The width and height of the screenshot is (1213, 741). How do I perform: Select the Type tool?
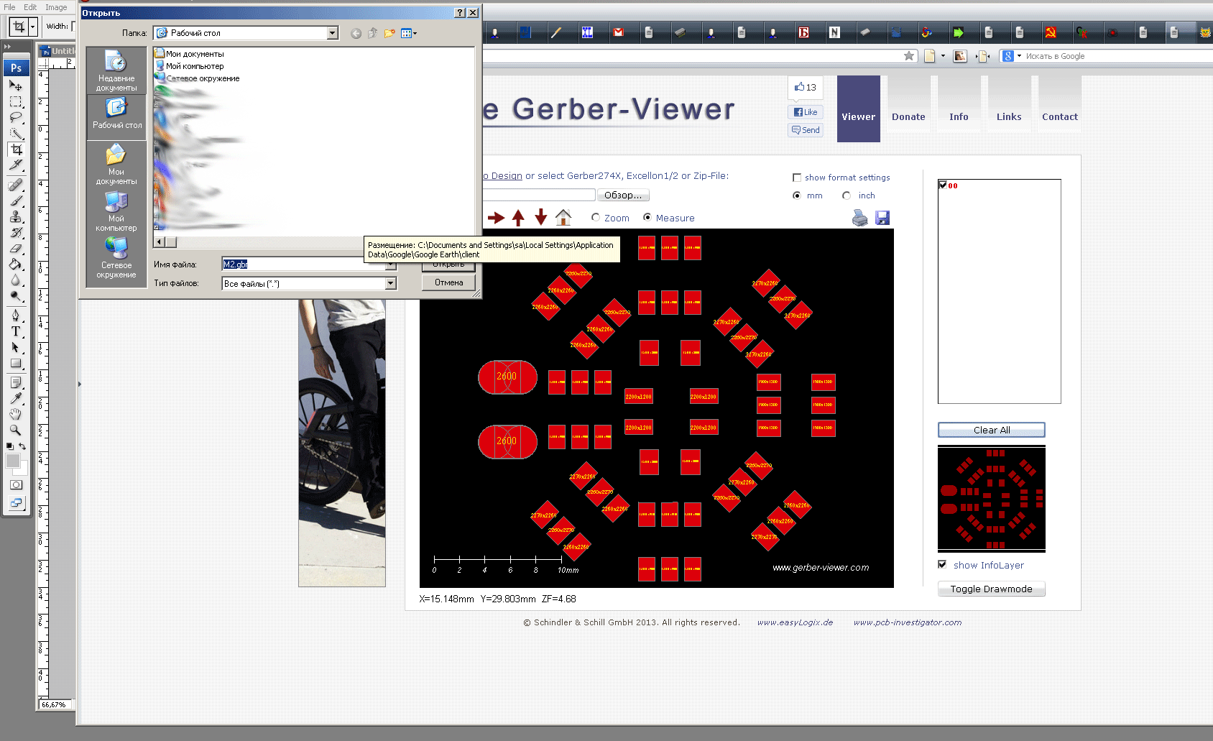[16, 331]
